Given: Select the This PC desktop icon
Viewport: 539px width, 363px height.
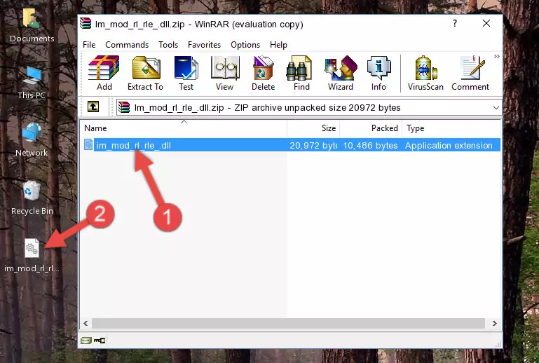Looking at the screenshot, I should (x=32, y=83).
